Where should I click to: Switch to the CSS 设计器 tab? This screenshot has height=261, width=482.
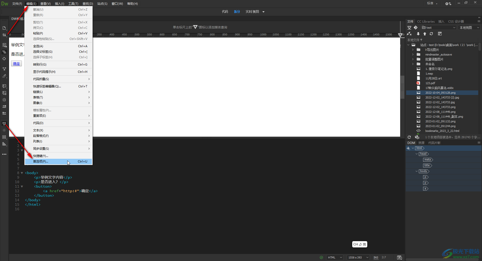[x=456, y=21]
